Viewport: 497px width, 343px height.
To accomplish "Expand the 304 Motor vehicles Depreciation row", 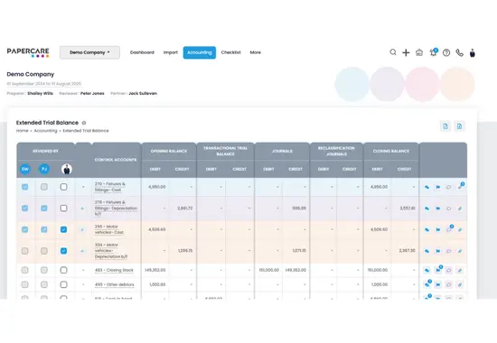I will coord(82,251).
